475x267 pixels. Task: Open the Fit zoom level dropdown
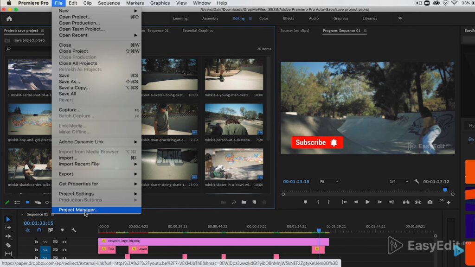[329, 182]
